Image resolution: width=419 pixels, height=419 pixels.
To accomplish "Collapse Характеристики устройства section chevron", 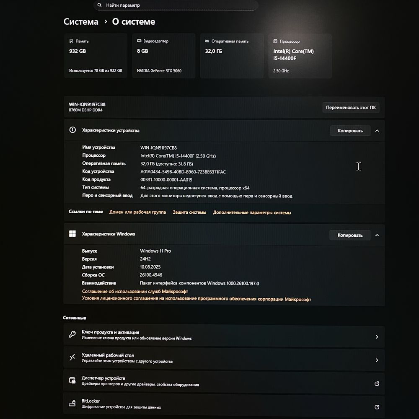I will pos(377,131).
